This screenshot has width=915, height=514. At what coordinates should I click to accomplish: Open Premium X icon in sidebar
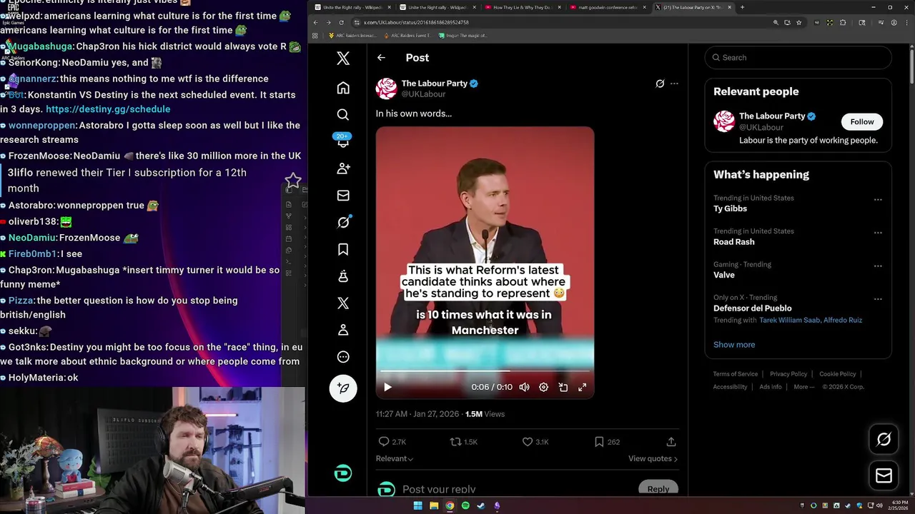pos(343,303)
